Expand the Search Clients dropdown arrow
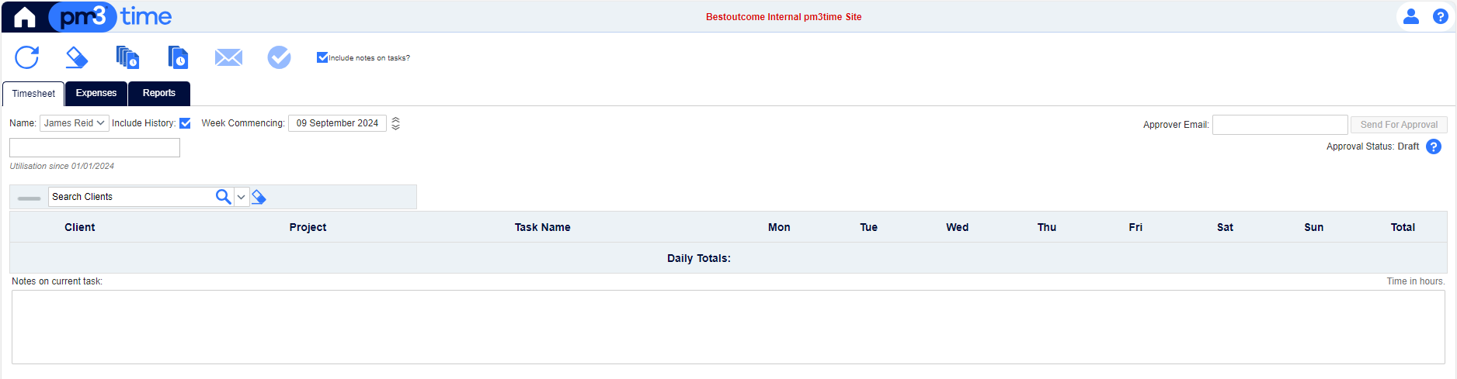 pos(242,197)
